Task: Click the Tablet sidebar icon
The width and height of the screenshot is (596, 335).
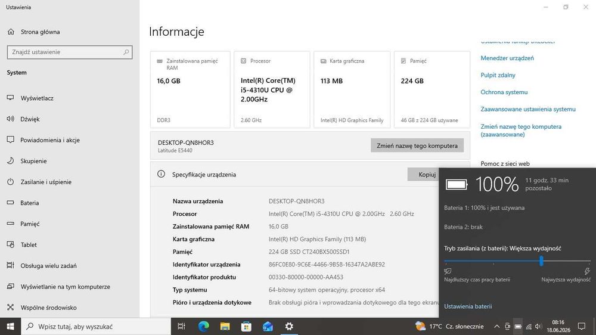Action: 11,244
